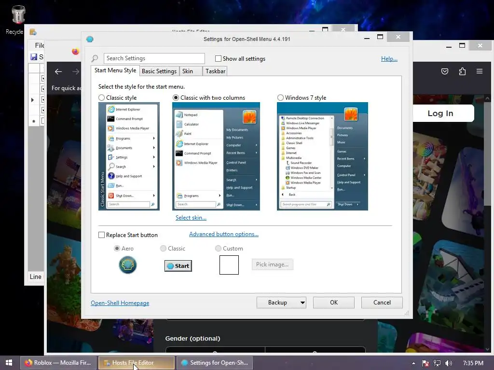This screenshot has height=370, width=494.
Task: Select Classic with two columns radio button
Action: click(x=176, y=97)
